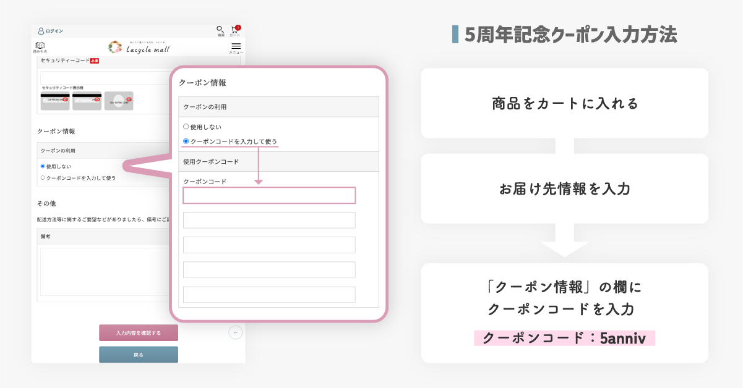Open the 読みもの book icon

pos(40,46)
